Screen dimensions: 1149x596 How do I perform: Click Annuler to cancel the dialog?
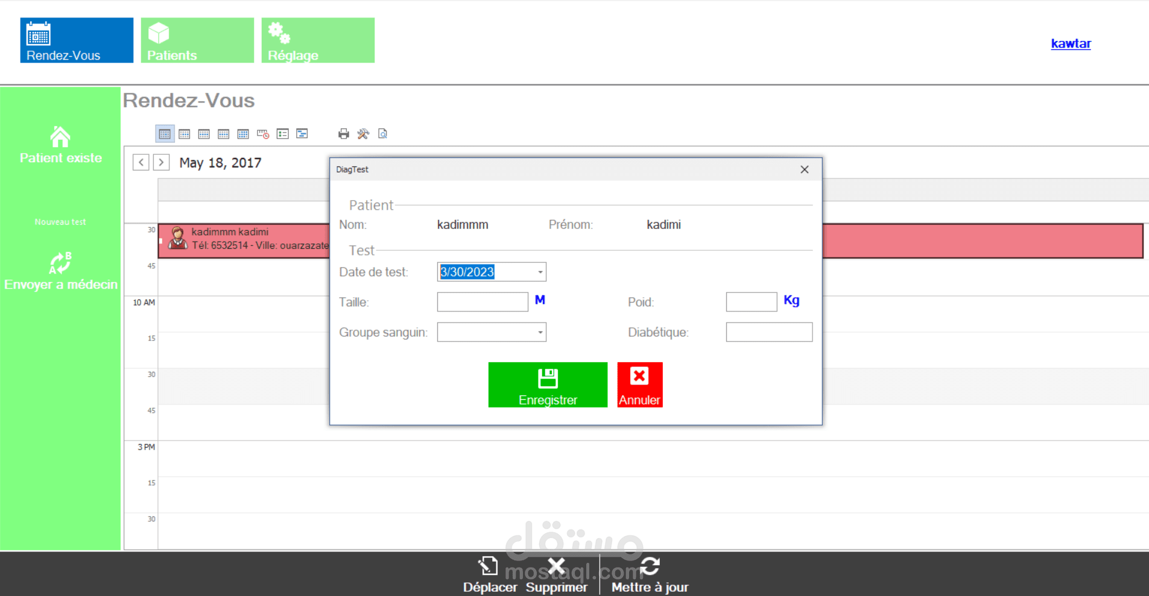click(640, 384)
